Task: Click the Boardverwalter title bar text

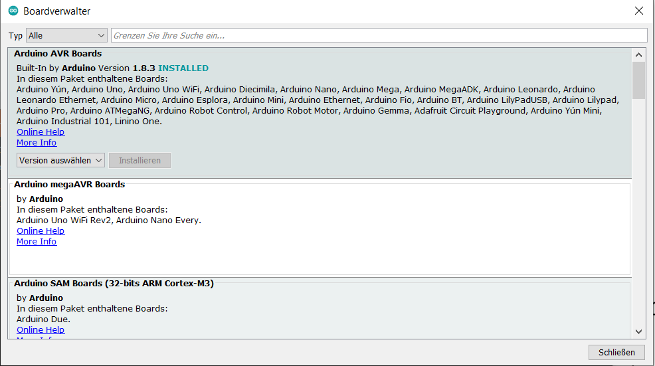Action: point(57,11)
